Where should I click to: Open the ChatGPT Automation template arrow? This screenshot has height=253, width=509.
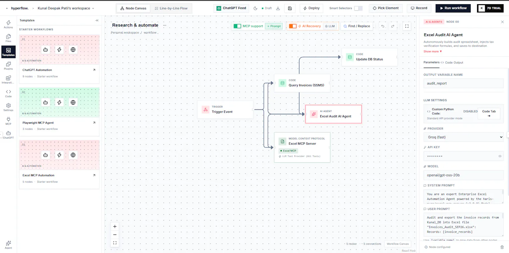[x=94, y=70]
